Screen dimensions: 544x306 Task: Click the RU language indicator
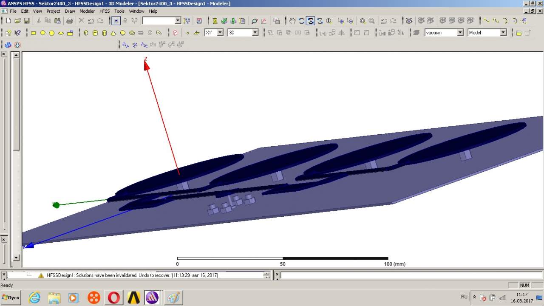click(x=464, y=297)
